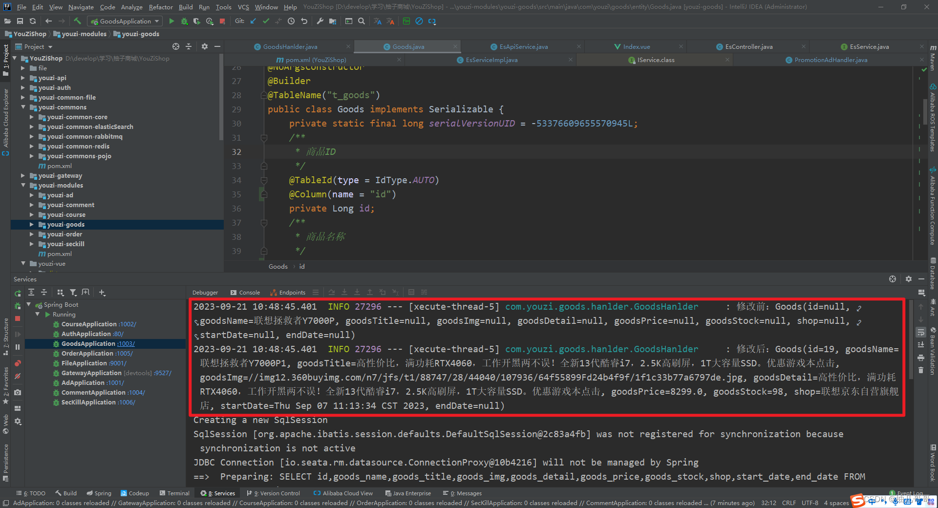
Task: Toggle the Structure tool window stripe
Action: click(5, 336)
